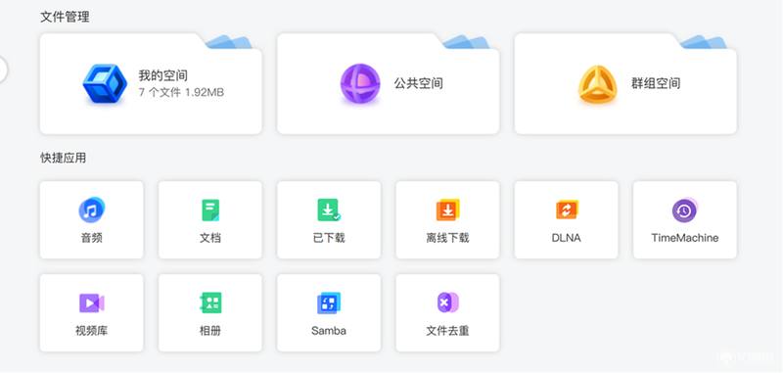Viewport: 783px width, 373px height.
Task: Open the 已下载 downloaded icon
Action: tap(329, 210)
